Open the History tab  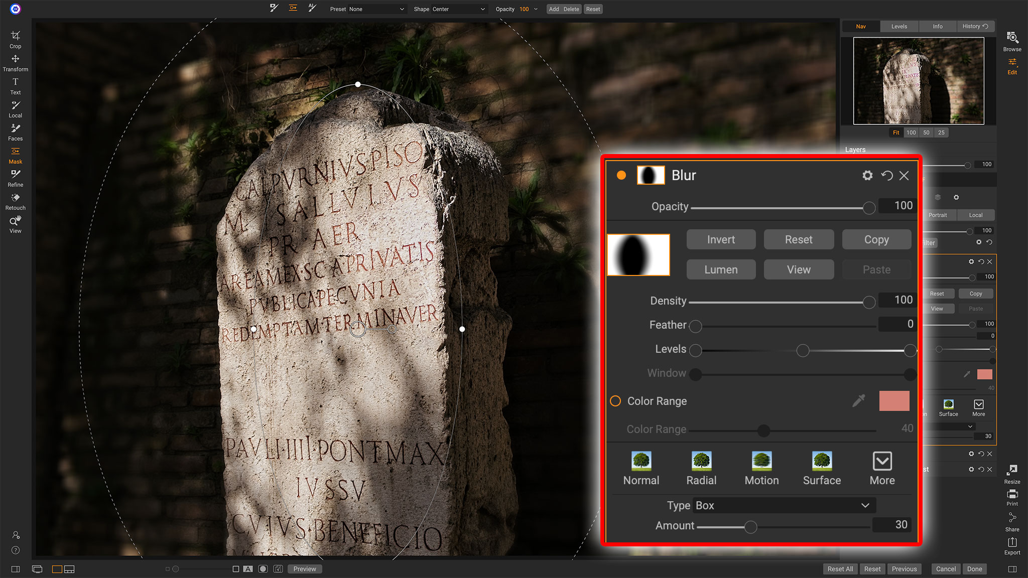[x=975, y=26]
